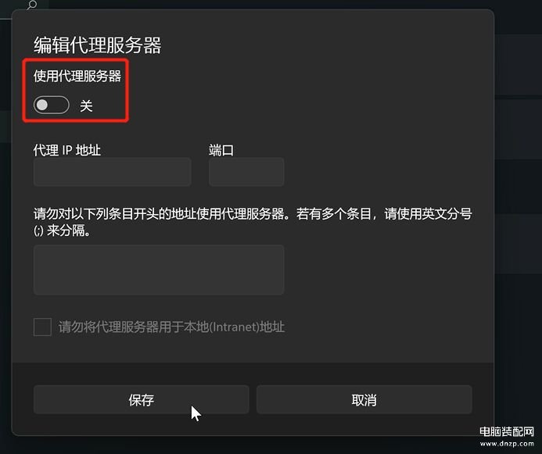Click the exceptions description text about 英文分号
Image resolution: width=542 pixels, height=454 pixels.
coord(253,222)
